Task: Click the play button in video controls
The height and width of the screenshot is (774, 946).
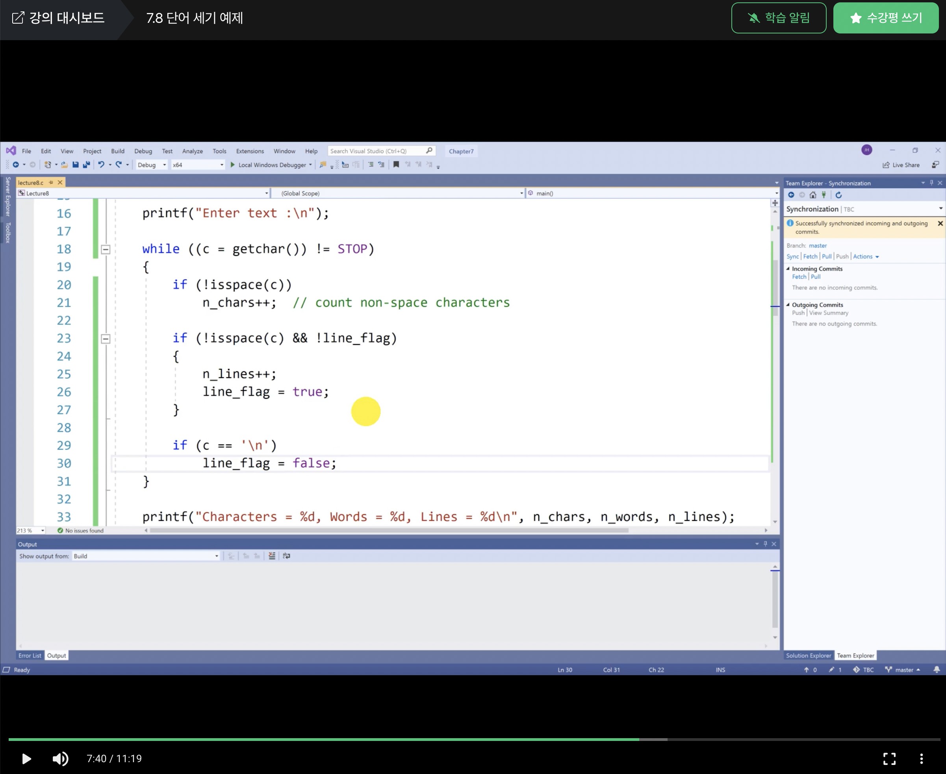Action: click(x=26, y=758)
